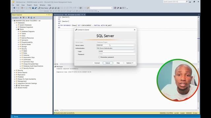Expand the System Databases node
The image size is (211, 118).
click(17, 25)
